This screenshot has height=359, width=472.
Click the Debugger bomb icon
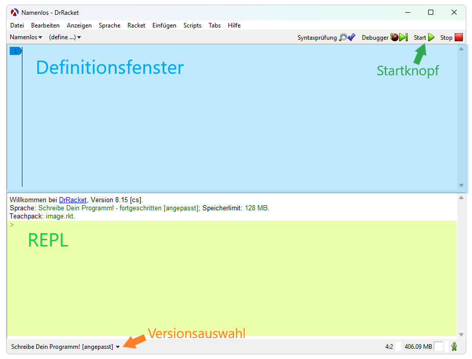(394, 37)
